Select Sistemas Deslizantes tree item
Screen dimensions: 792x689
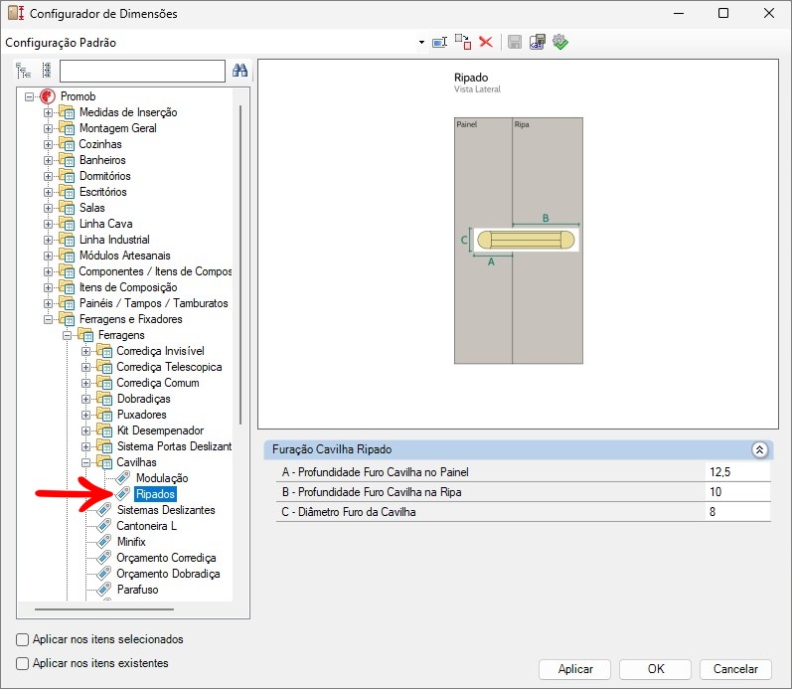(x=166, y=510)
